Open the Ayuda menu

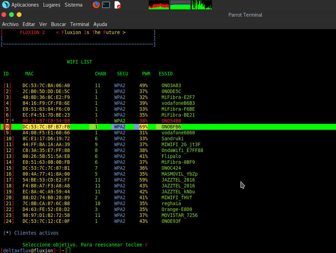tap(100, 24)
